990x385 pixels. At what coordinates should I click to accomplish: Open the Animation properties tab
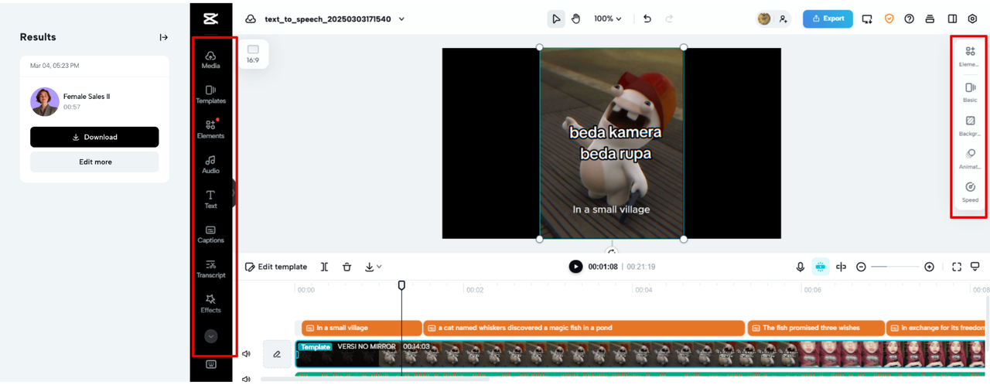pyautogui.click(x=970, y=159)
